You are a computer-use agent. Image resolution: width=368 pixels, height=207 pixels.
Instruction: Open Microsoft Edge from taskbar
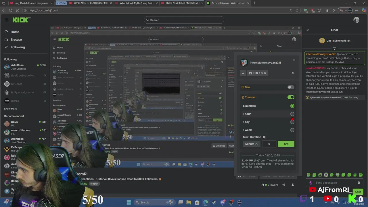(x=206, y=202)
